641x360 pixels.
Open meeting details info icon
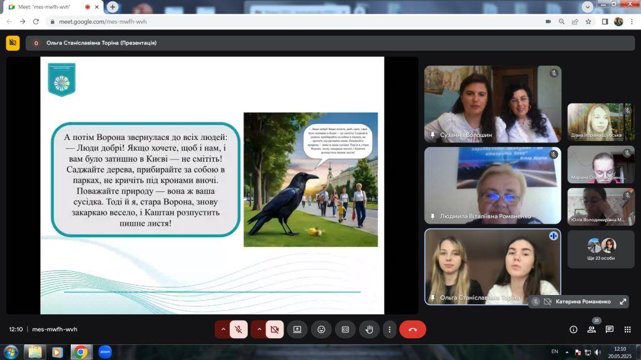573,329
